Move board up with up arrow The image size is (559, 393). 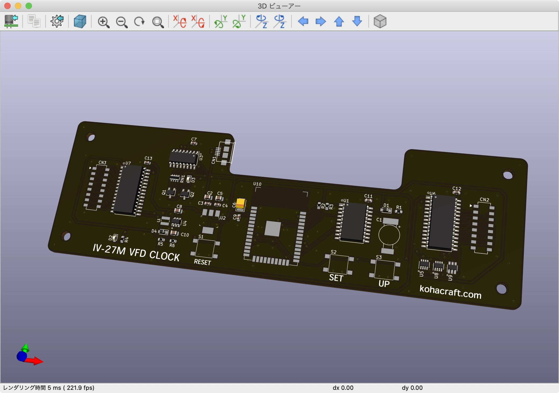pos(339,21)
